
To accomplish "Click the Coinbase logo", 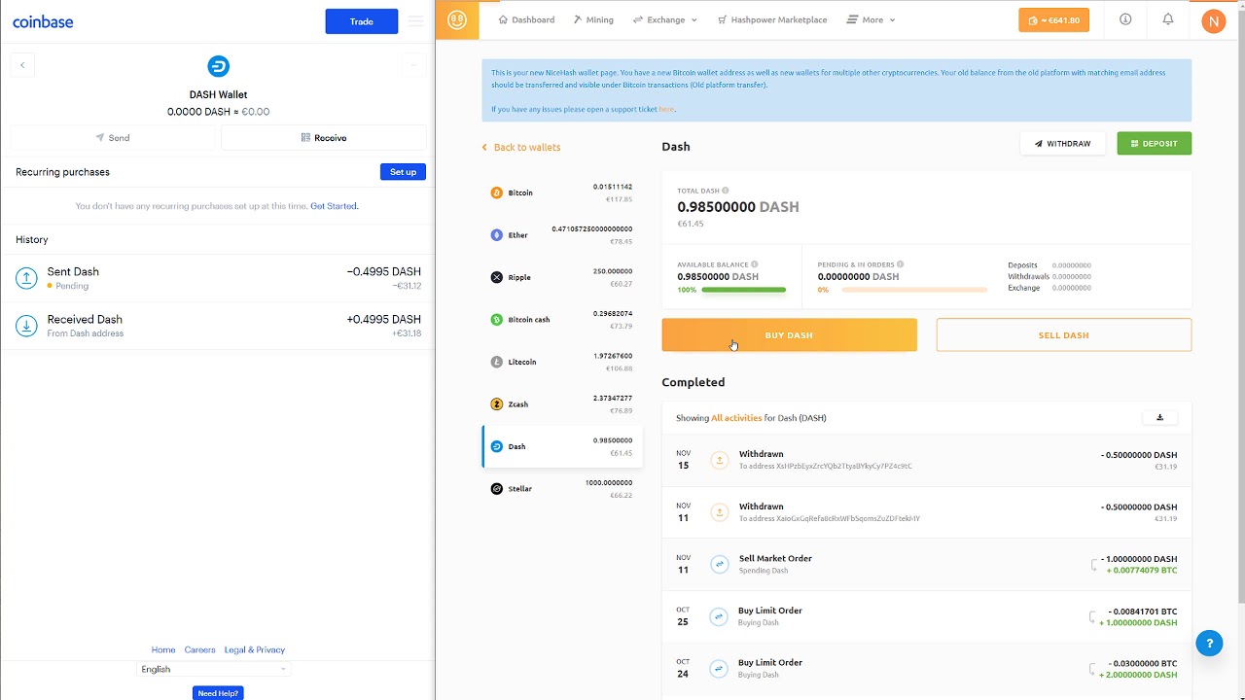I will (x=43, y=21).
